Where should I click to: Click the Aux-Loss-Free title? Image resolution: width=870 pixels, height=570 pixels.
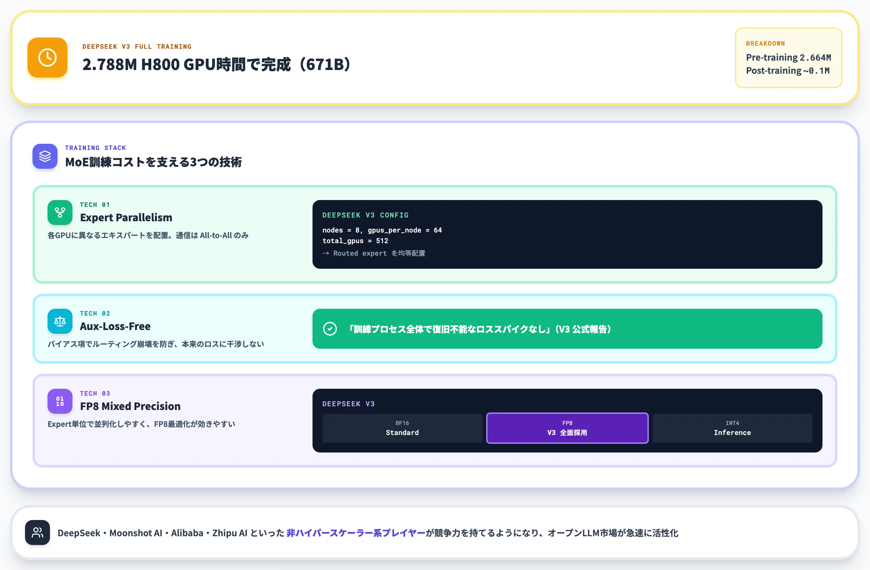click(115, 326)
